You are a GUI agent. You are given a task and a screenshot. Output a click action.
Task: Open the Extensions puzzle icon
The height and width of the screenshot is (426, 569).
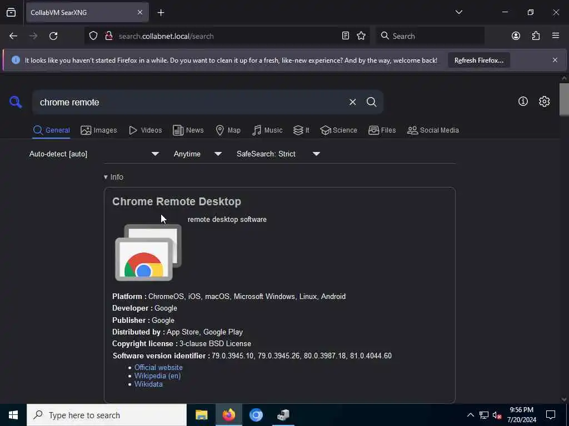(536, 35)
